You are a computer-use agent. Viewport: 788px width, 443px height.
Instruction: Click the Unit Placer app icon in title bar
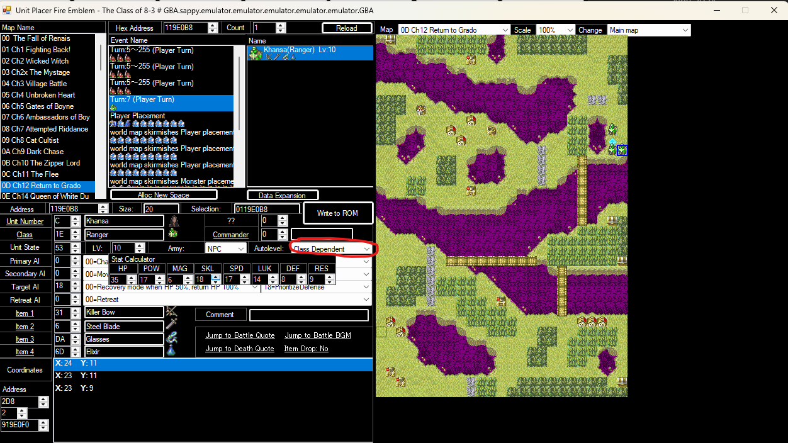(x=7, y=9)
